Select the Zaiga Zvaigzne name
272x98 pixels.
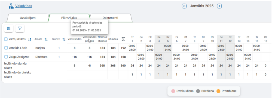[19, 57]
